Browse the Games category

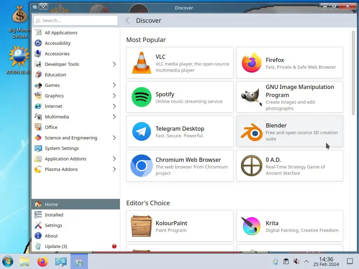[76, 85]
